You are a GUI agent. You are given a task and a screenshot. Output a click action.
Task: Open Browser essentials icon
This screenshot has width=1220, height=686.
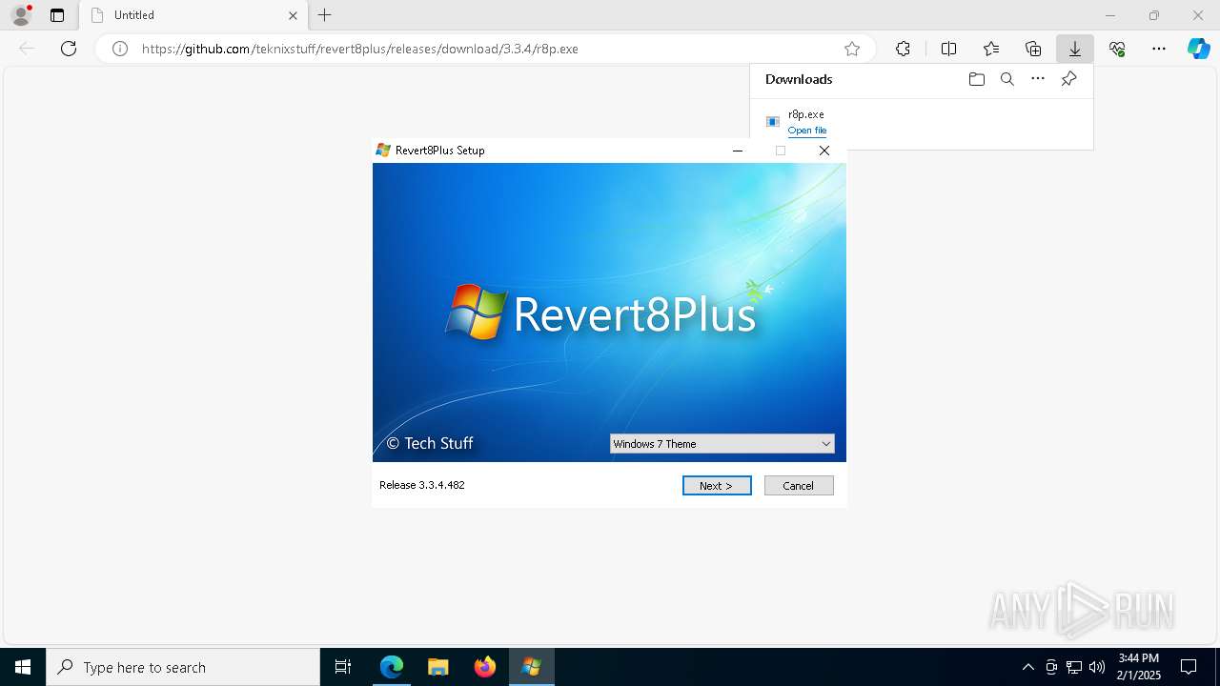pos(1117,49)
